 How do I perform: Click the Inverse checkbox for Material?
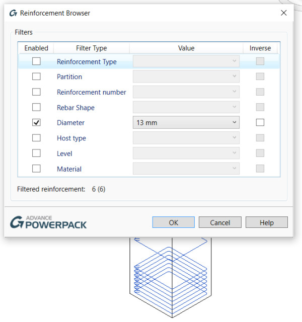click(x=260, y=169)
